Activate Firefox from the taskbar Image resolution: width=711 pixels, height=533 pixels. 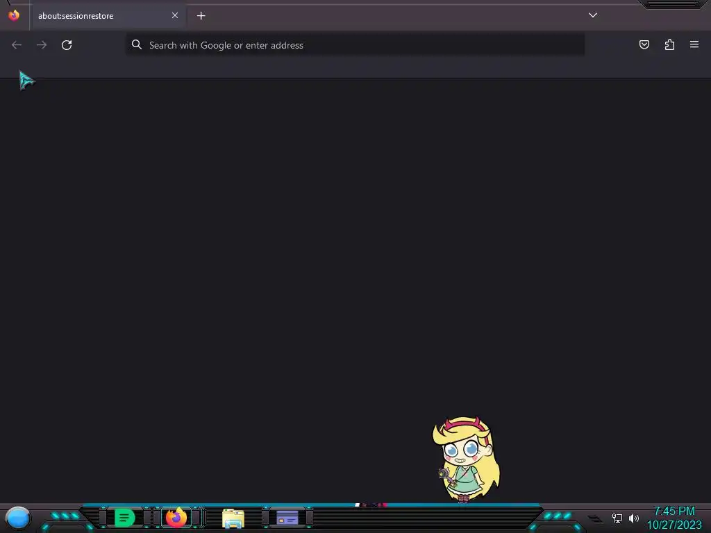176,517
